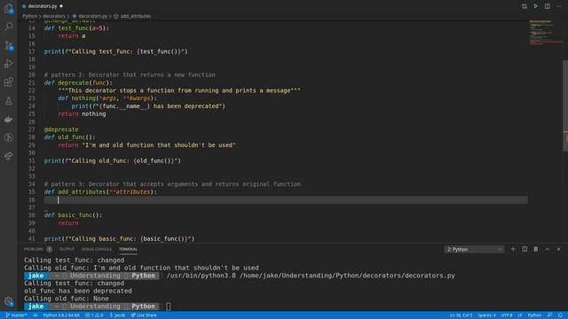Open the Explorer view in activity bar
Screen dimensions: 568x319
tap(9, 8)
